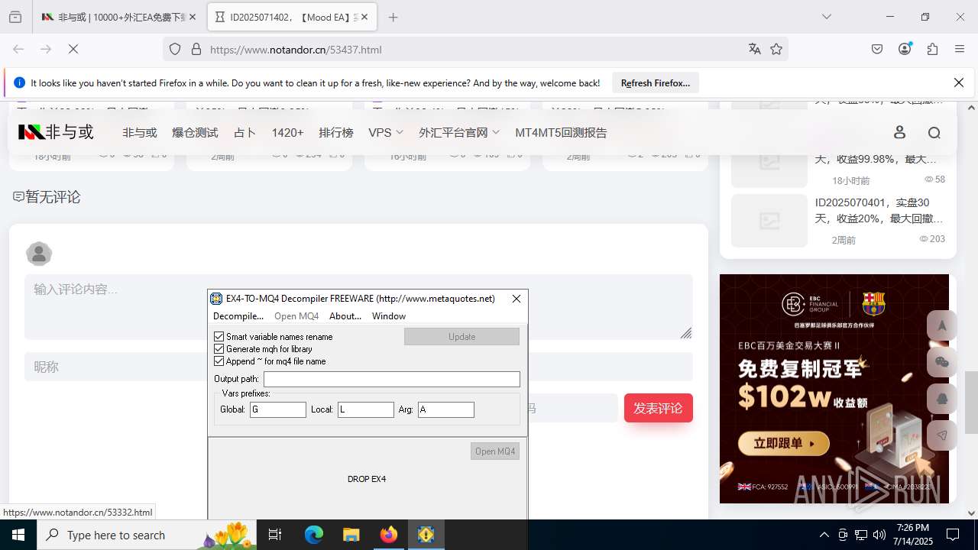Viewport: 978px width, 550px height.
Task: Open the Pocket save icon
Action: click(877, 49)
